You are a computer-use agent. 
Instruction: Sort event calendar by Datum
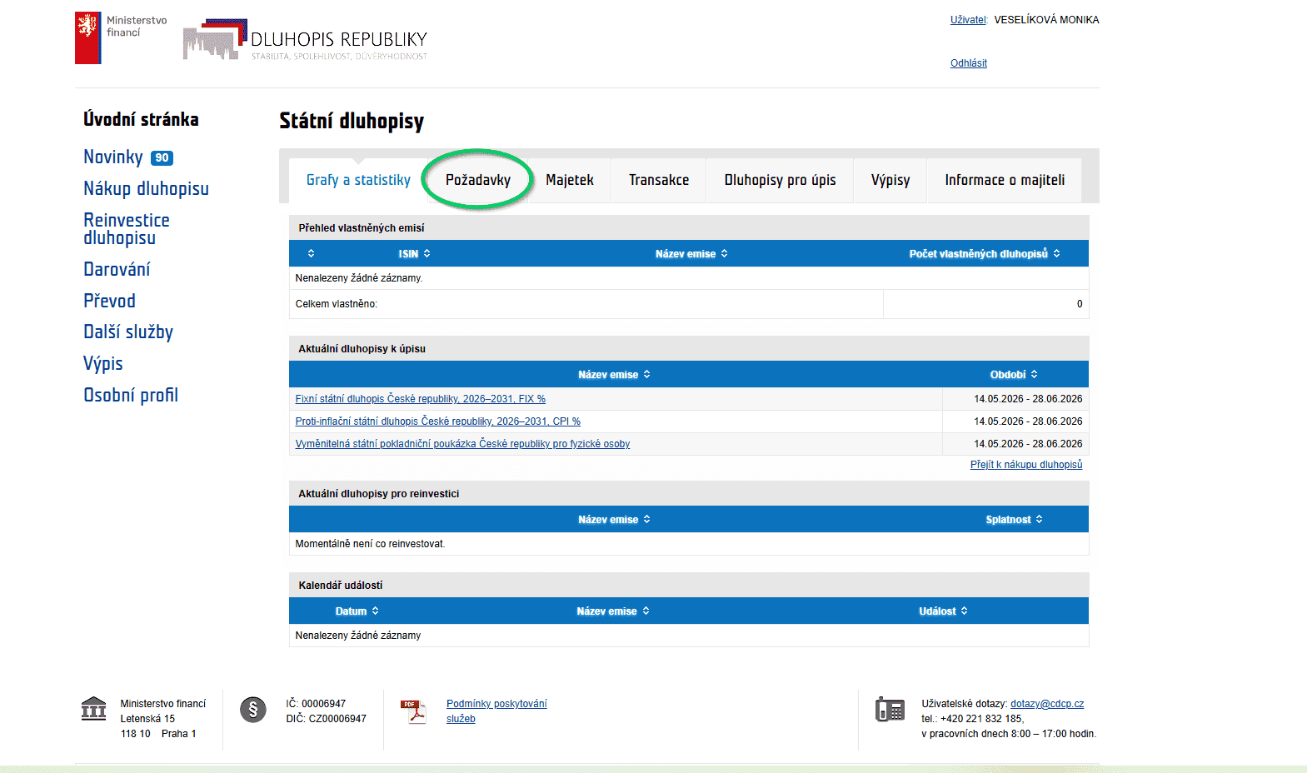click(x=357, y=611)
